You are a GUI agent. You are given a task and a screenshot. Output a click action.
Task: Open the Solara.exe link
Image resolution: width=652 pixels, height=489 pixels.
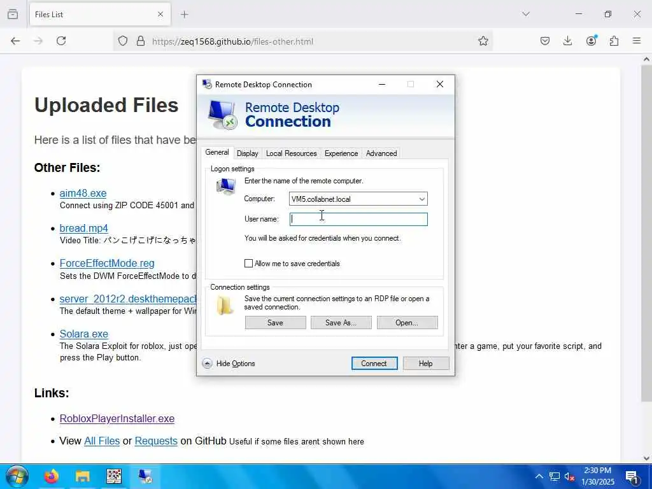83,334
